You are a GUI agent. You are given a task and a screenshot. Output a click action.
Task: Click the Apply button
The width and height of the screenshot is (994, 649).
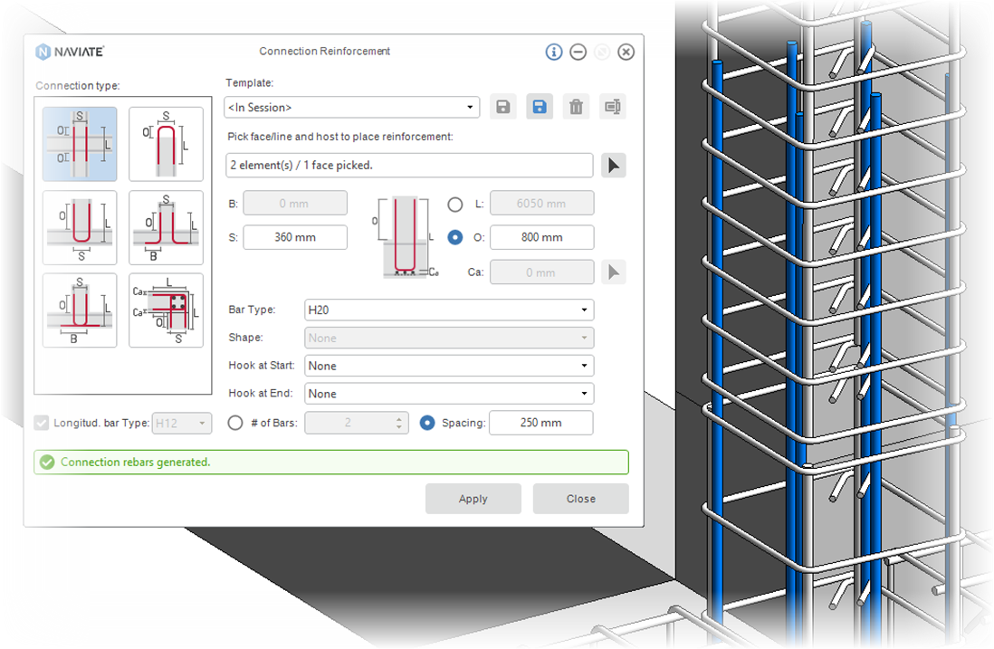tap(473, 498)
